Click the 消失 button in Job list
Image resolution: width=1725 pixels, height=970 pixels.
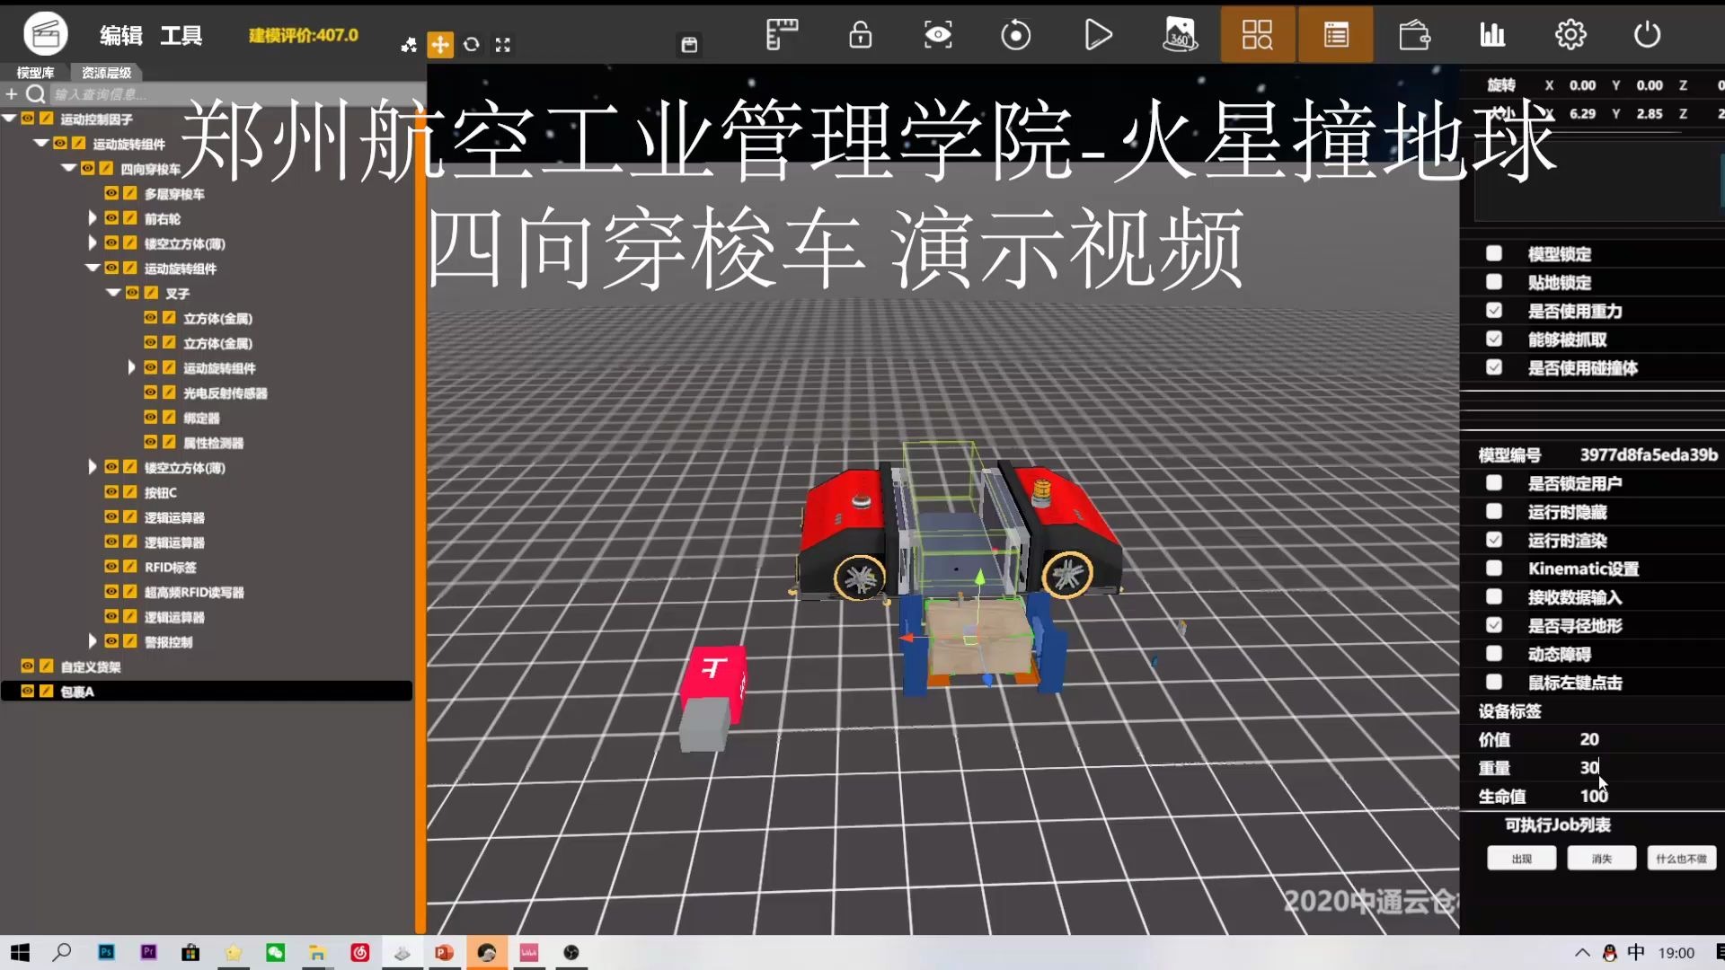pyautogui.click(x=1600, y=858)
